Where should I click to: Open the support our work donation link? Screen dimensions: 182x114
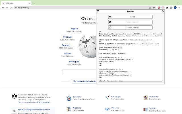tap(34, 102)
